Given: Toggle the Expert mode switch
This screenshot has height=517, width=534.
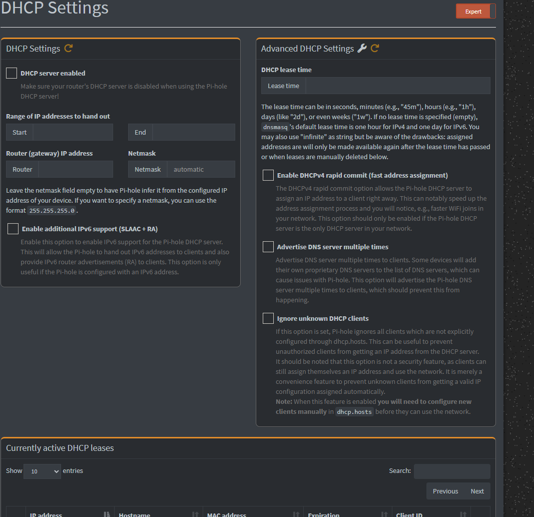Looking at the screenshot, I should [475, 12].
